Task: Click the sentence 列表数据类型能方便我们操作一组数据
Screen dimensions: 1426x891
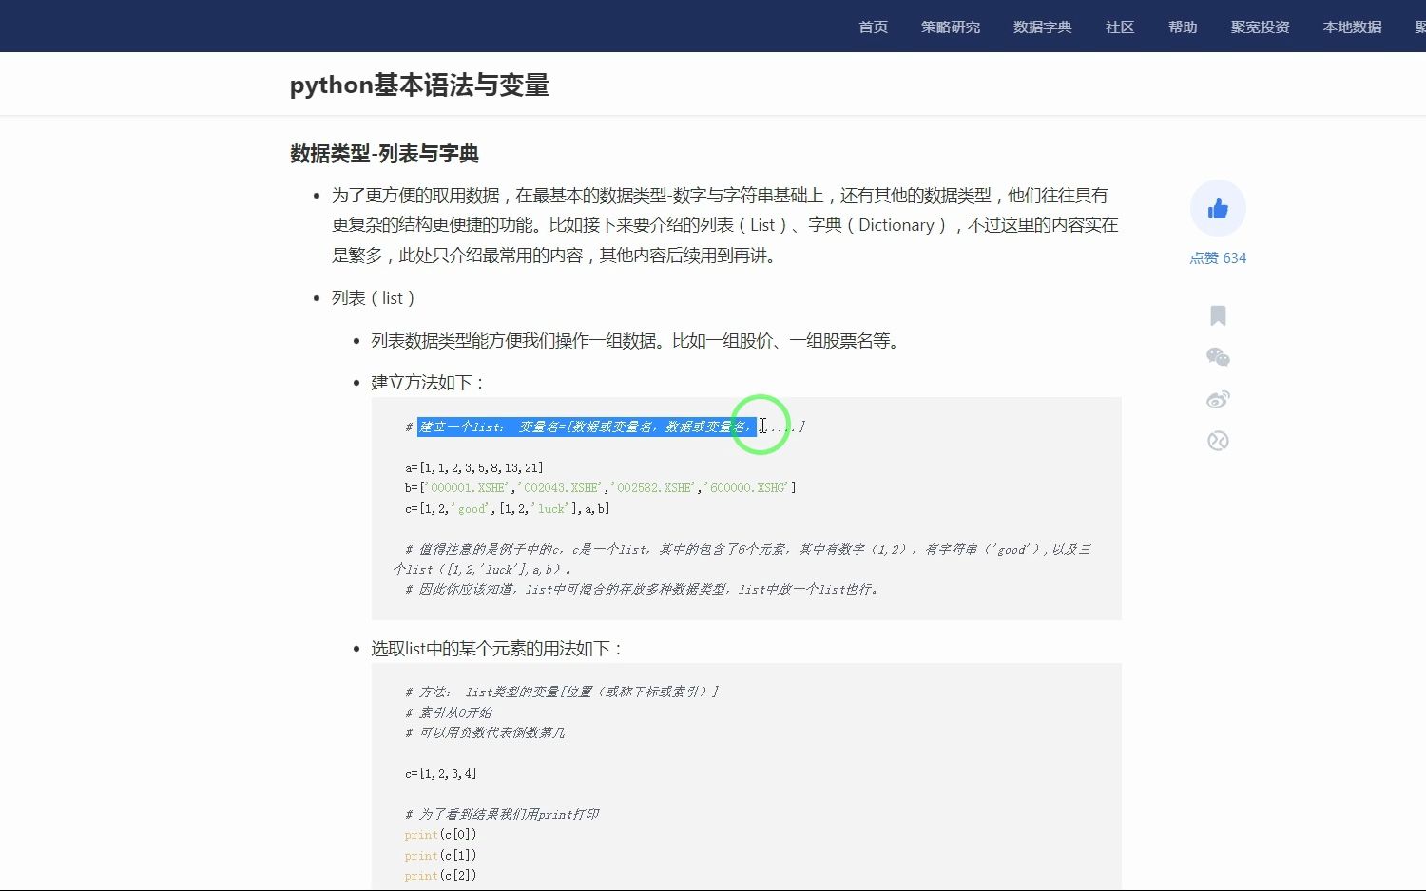Action: click(x=635, y=341)
